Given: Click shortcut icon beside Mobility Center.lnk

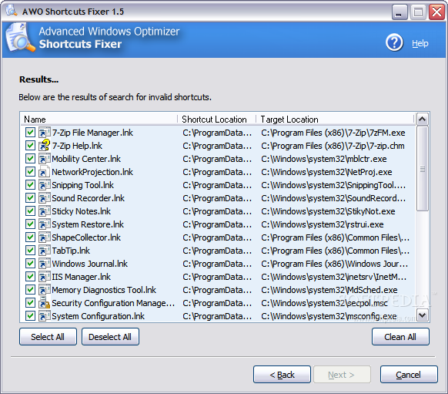Looking at the screenshot, I should 45,159.
